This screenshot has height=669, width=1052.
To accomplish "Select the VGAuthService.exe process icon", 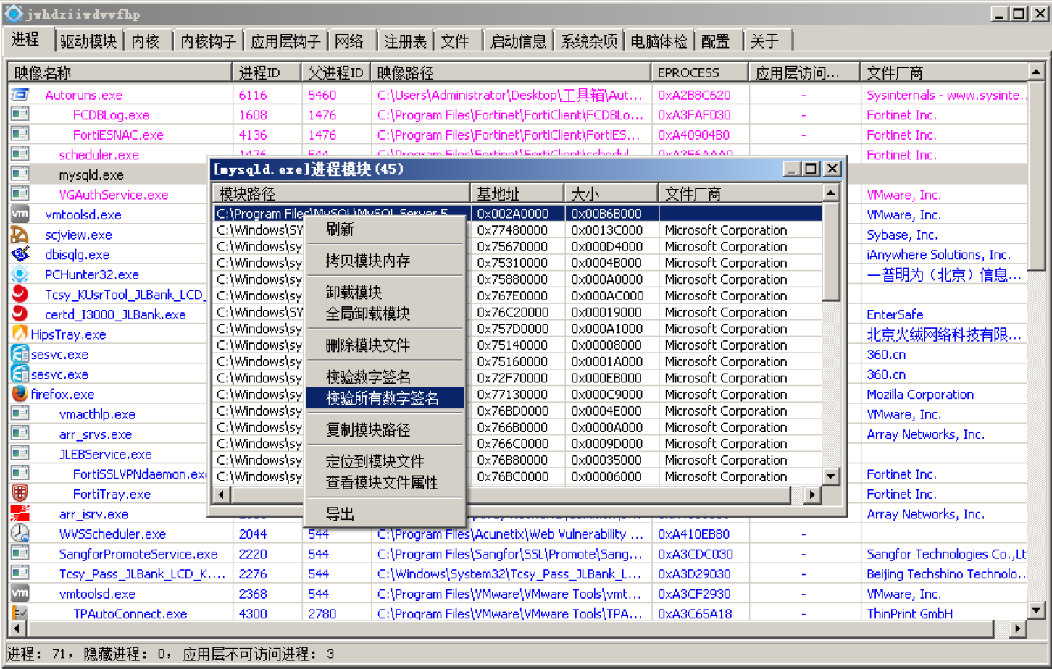I will 20,194.
